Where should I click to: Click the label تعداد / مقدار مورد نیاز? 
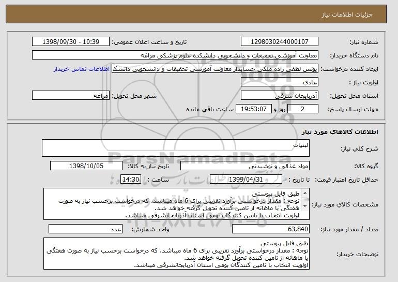coord(349,229)
